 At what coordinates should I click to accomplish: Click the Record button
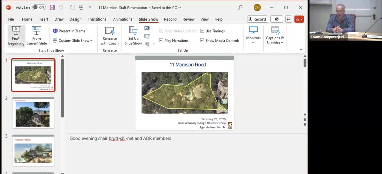[x=257, y=19]
